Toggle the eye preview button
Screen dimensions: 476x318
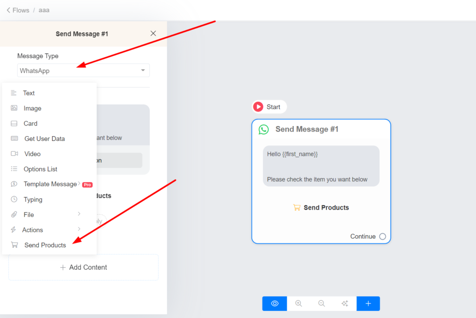coord(275,304)
